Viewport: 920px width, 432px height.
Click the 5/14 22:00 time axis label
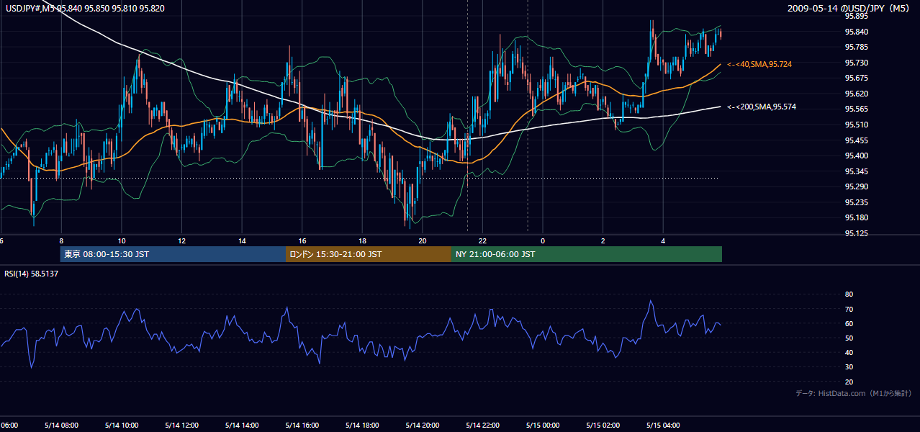pyautogui.click(x=483, y=425)
